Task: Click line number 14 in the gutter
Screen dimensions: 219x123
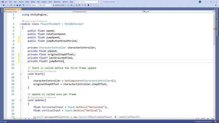Action: tap(13, 61)
